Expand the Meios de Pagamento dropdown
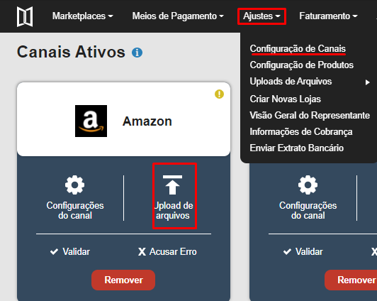377x301 pixels. (x=178, y=16)
